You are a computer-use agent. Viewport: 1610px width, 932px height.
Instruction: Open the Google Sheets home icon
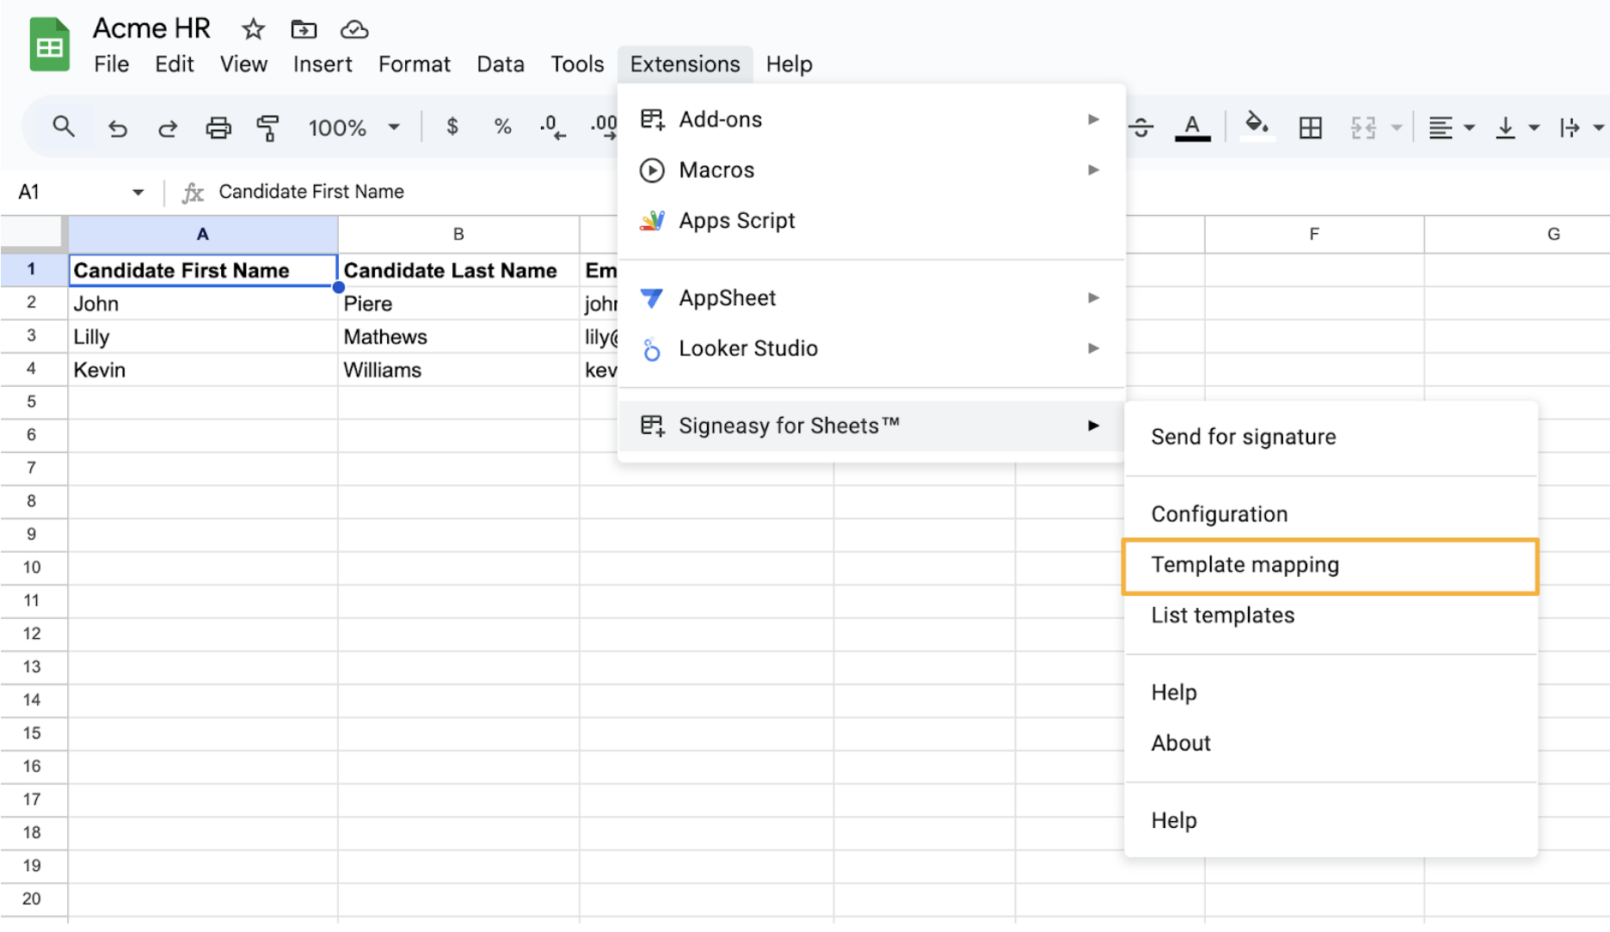coord(49,45)
